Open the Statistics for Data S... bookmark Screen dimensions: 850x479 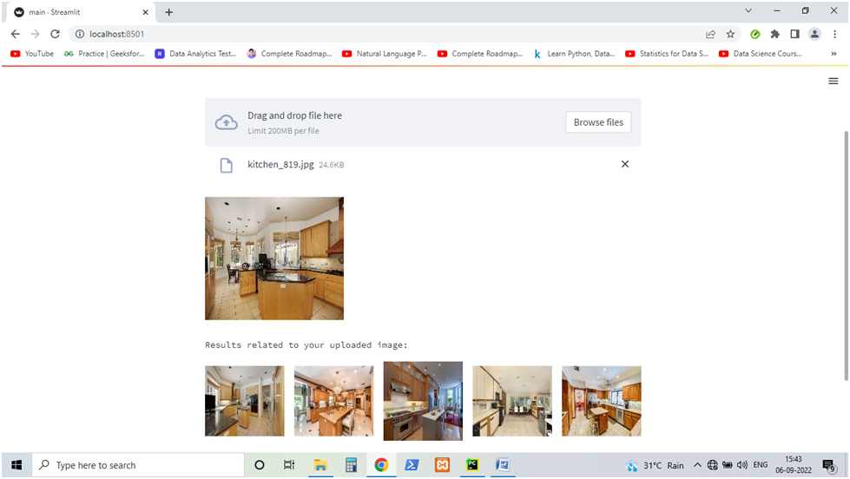click(x=668, y=54)
